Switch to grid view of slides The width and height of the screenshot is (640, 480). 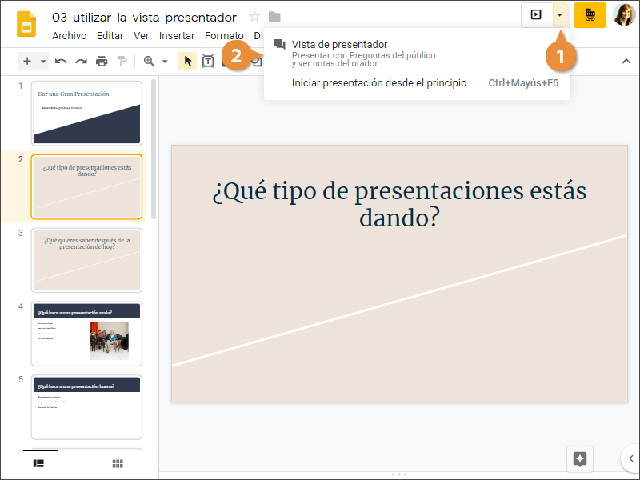pyautogui.click(x=118, y=463)
